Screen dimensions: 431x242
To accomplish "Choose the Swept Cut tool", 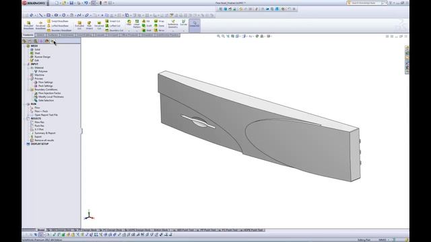I will 113,21.
